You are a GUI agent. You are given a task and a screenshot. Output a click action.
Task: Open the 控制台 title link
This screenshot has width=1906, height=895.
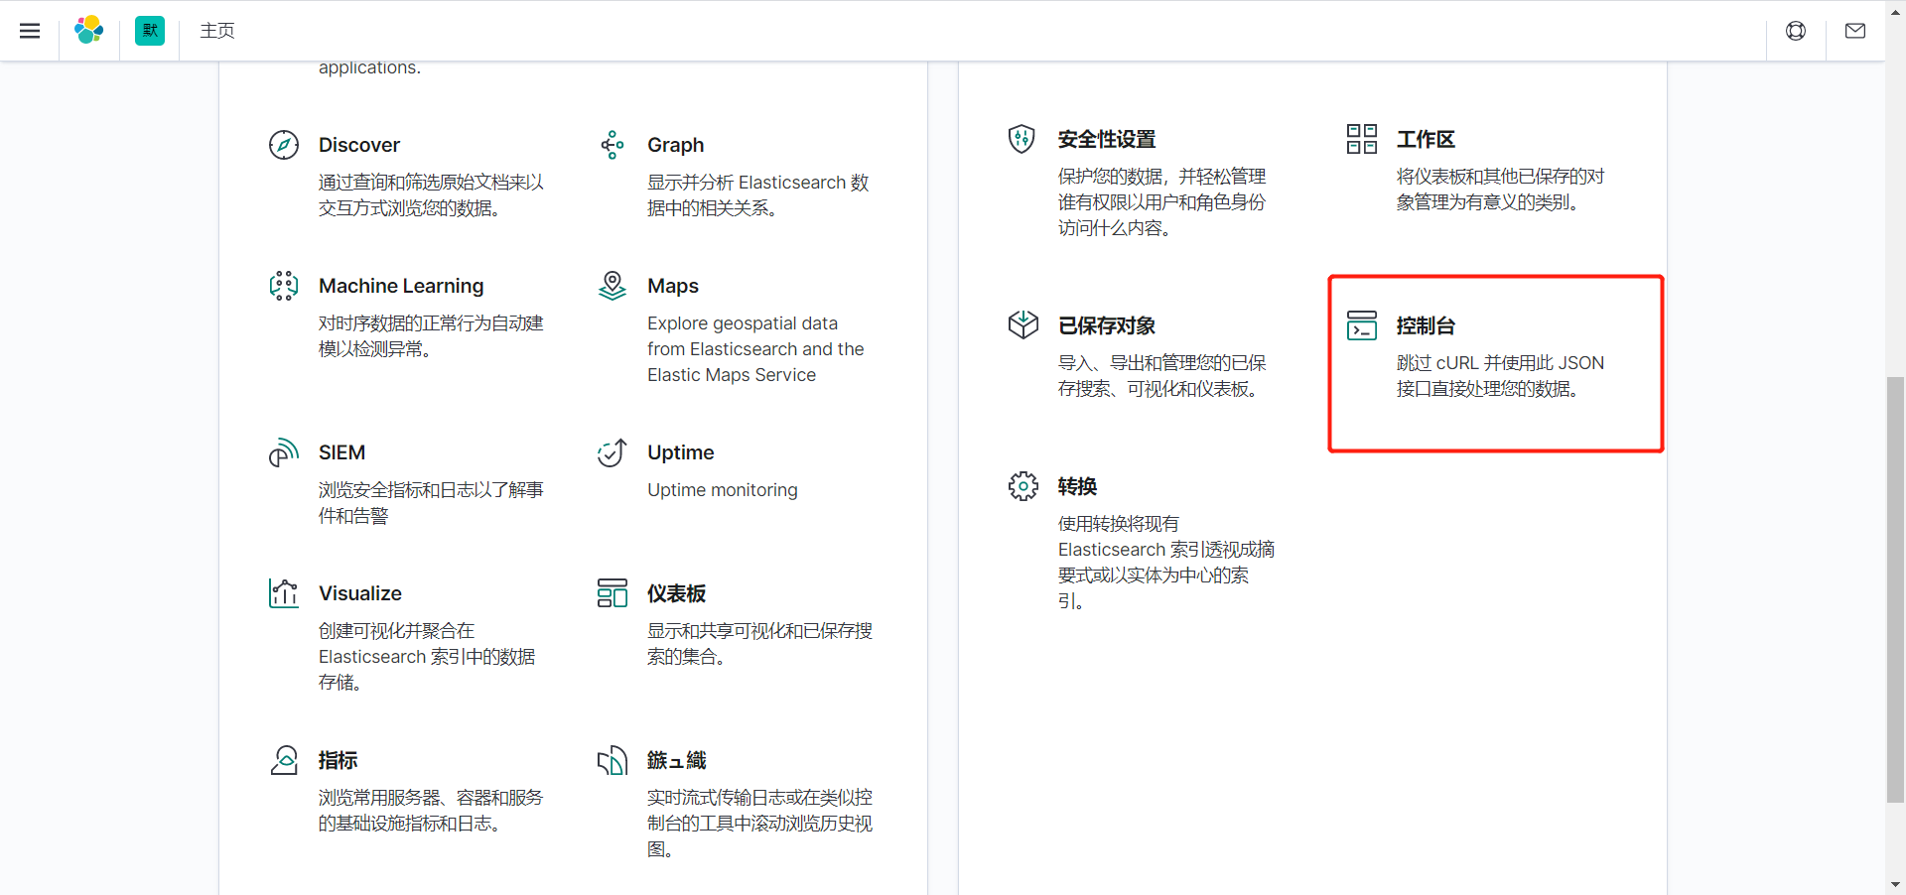pyautogui.click(x=1426, y=325)
